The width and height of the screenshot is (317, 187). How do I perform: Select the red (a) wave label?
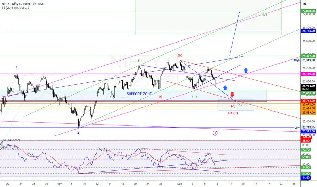point(160,96)
